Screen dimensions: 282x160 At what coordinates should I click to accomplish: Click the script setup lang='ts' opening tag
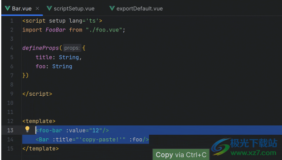tap(62, 21)
